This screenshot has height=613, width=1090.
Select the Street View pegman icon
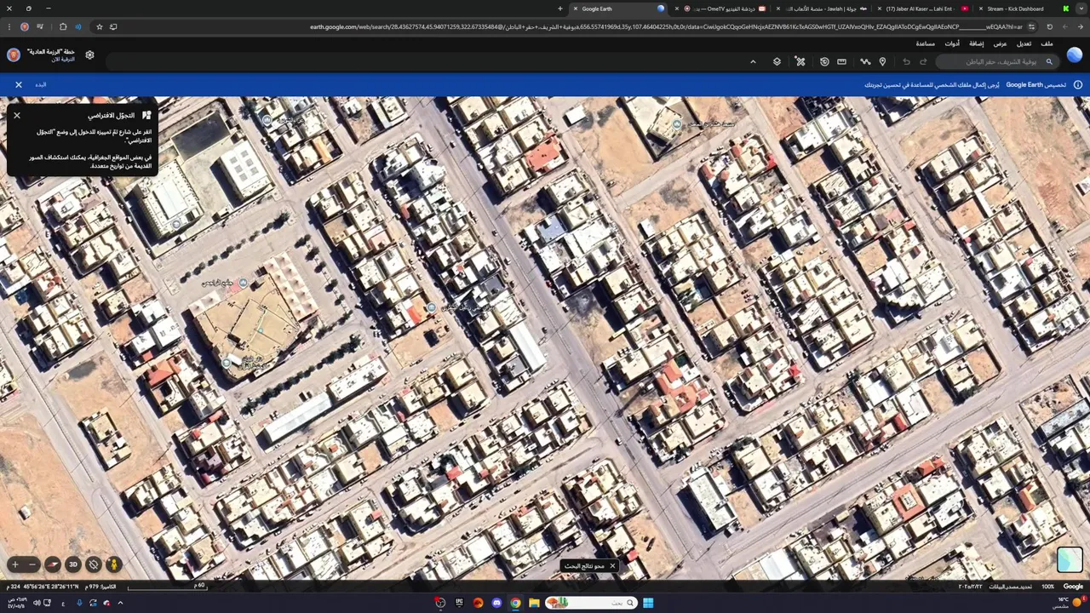pyautogui.click(x=113, y=564)
